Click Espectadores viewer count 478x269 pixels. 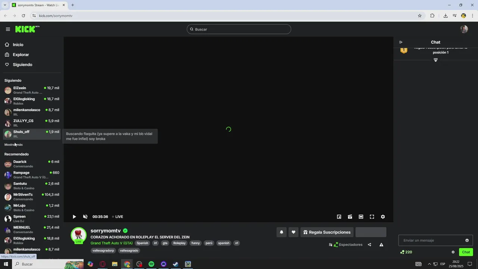coord(345,245)
